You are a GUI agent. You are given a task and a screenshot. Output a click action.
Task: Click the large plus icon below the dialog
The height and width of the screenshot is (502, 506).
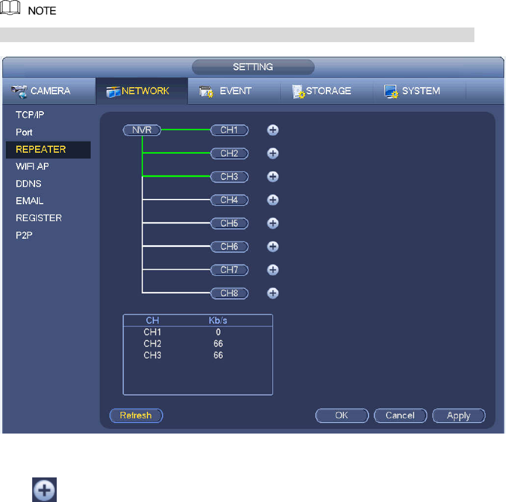coord(44,490)
